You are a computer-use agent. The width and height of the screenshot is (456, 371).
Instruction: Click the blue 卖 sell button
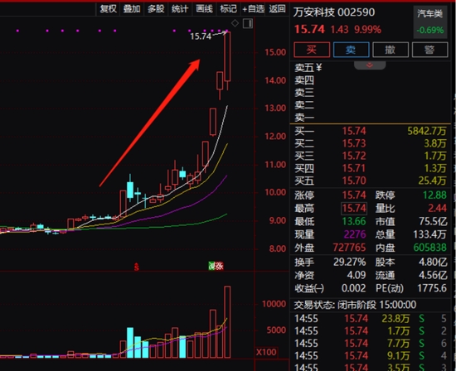[x=351, y=50]
